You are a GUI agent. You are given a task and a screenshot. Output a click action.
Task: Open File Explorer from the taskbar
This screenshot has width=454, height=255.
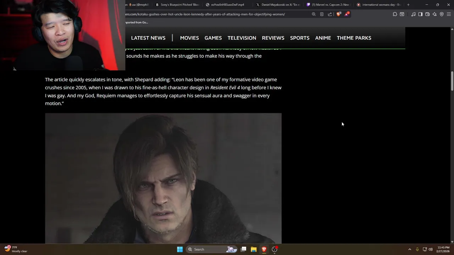[x=254, y=249]
